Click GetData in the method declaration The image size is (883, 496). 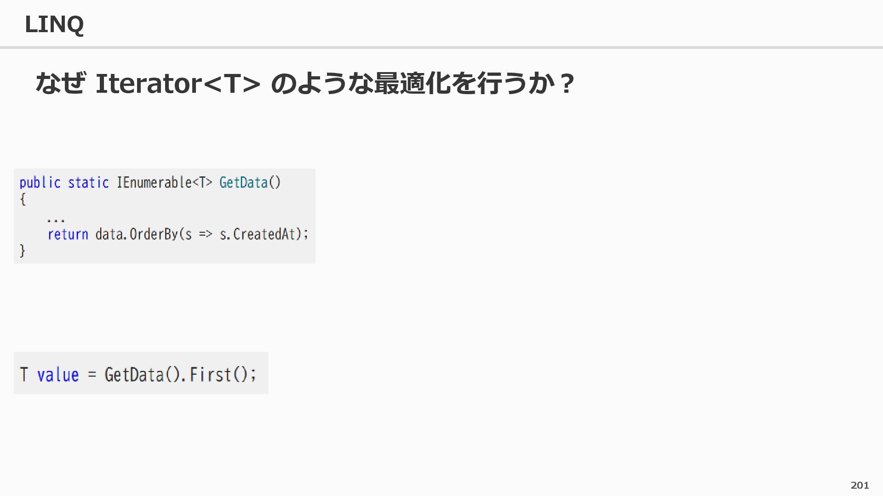click(243, 183)
